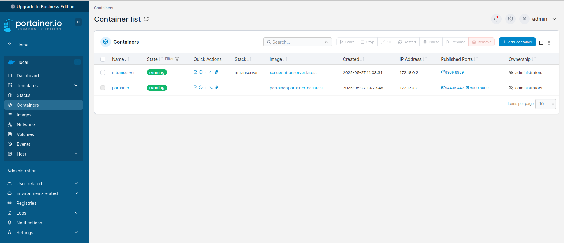Screen dimensions: 564x243
Task: Open Events in sidebar
Action: (43, 144)
